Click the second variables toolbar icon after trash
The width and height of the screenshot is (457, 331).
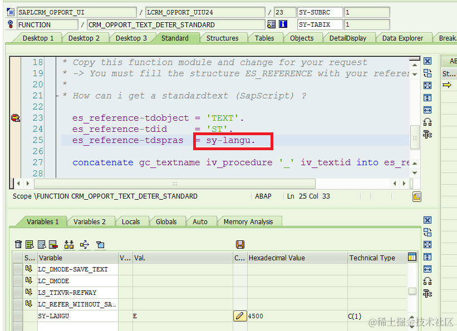pos(30,244)
